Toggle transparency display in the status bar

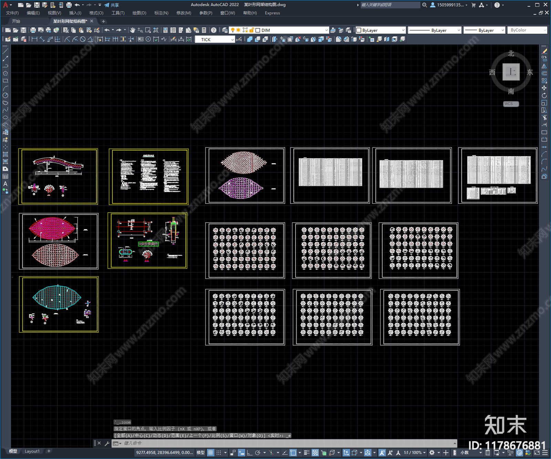(x=315, y=452)
